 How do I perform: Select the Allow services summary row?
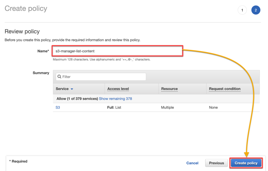[x=77, y=98]
